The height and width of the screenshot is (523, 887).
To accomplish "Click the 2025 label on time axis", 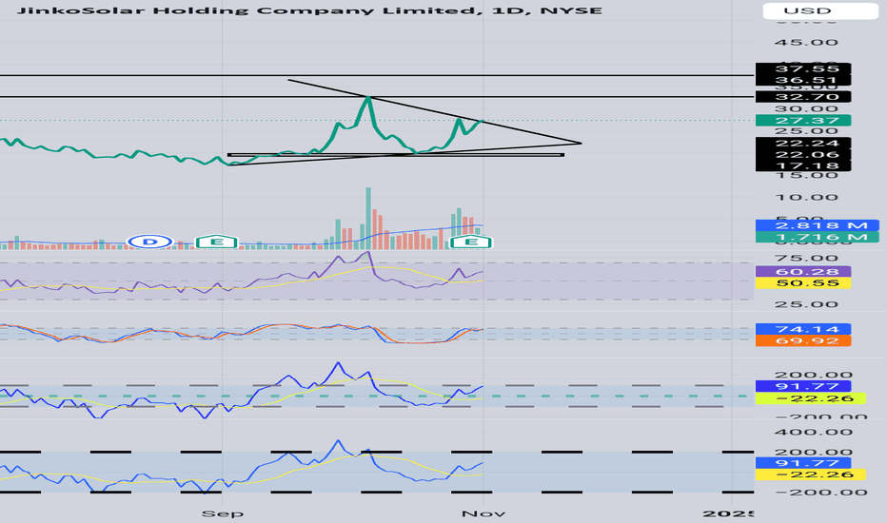I will (729, 513).
